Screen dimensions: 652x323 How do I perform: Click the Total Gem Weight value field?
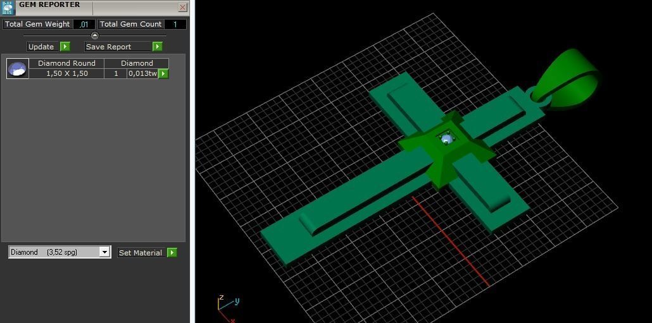tap(84, 24)
